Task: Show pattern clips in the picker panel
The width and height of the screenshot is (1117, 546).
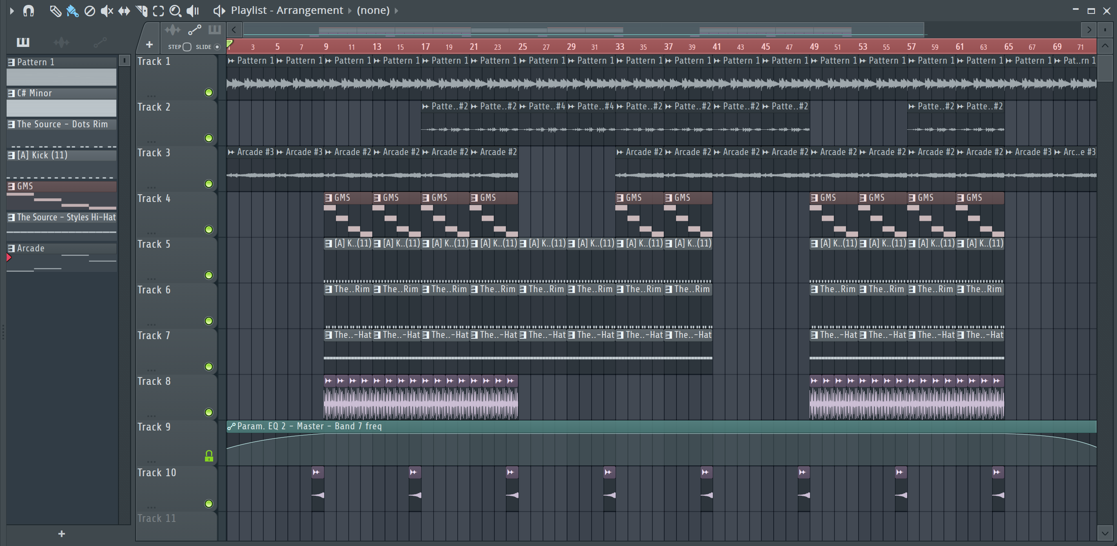Action: pyautogui.click(x=23, y=42)
